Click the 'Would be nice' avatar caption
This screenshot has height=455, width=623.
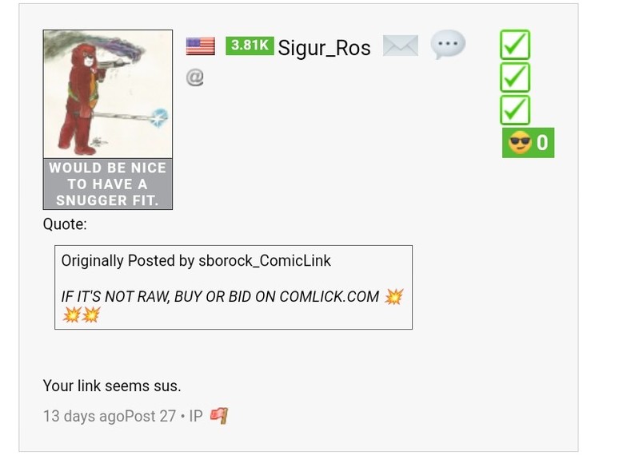[x=108, y=184]
